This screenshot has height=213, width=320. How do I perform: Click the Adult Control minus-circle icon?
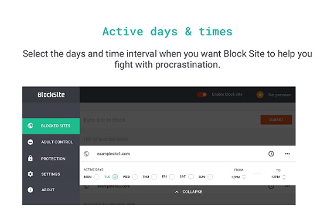click(30, 142)
